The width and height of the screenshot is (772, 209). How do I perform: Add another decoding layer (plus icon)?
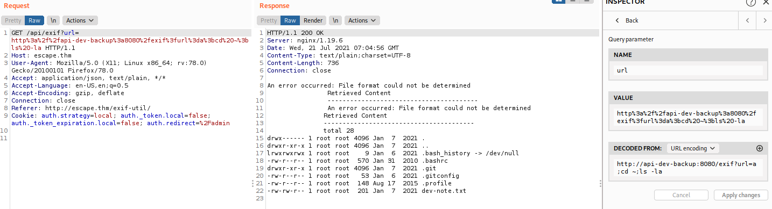pyautogui.click(x=760, y=148)
